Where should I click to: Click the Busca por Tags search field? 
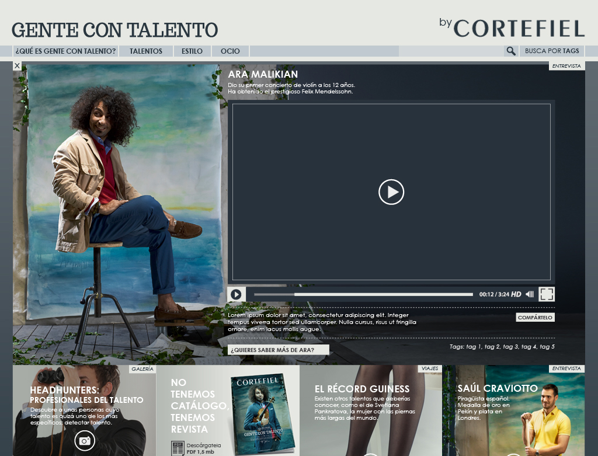[x=552, y=51]
